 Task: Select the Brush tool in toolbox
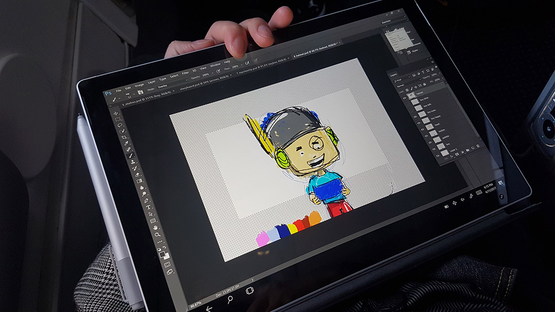130,155
